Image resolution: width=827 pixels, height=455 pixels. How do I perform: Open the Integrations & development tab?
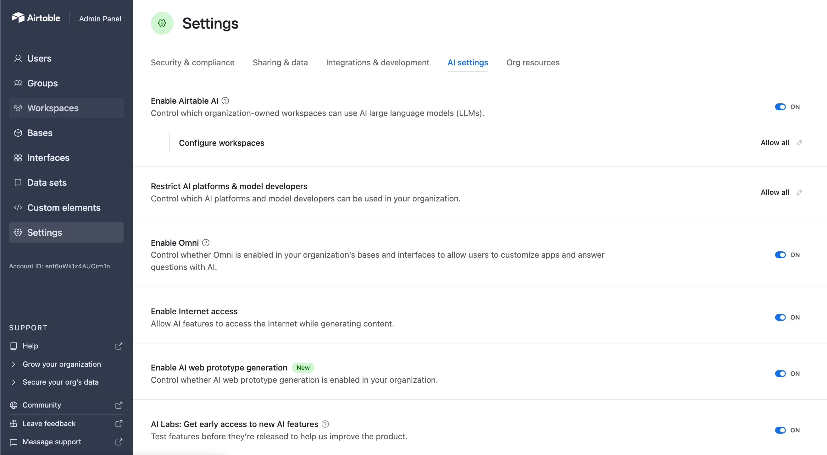click(x=377, y=63)
